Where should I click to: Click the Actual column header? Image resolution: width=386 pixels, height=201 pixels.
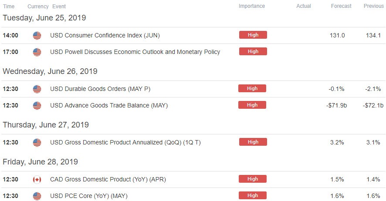point(304,6)
